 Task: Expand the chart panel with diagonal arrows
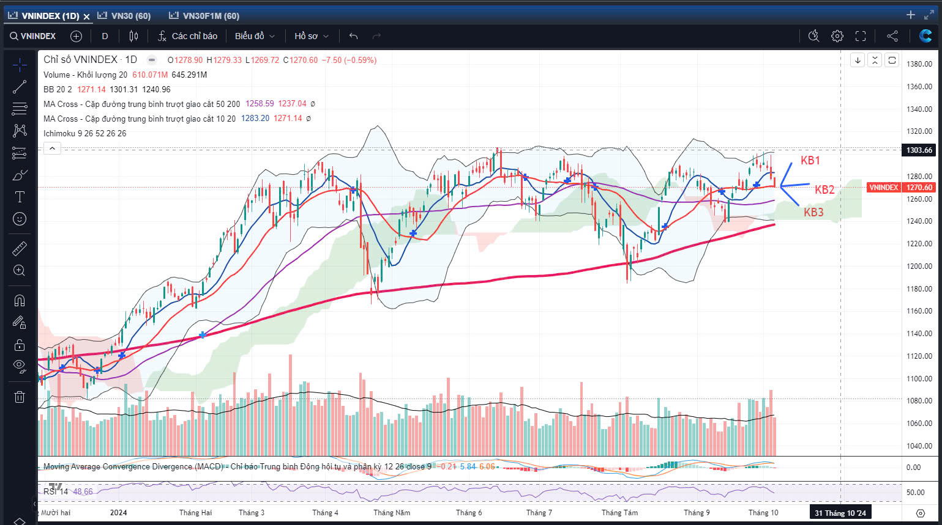point(929,15)
